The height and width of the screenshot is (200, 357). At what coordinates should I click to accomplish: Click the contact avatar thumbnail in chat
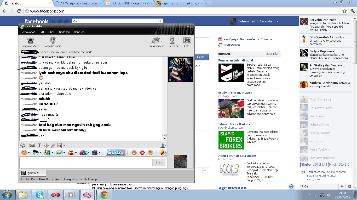click(180, 70)
